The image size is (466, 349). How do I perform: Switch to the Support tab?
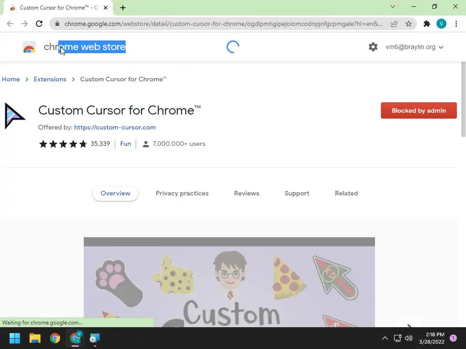297,193
